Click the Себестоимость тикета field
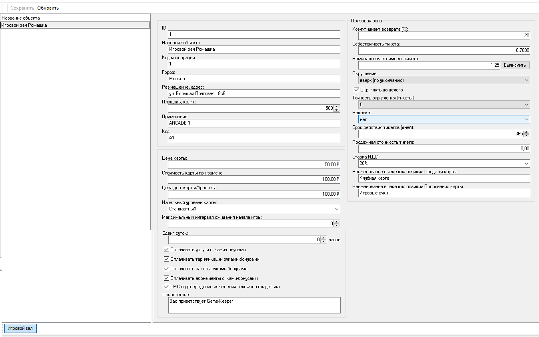The image size is (539, 337). (444, 50)
